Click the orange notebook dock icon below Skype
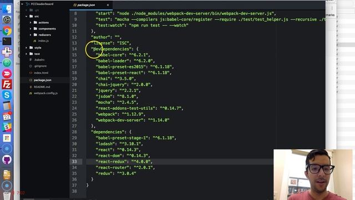Image resolution: width=355 pixels, height=200 pixels. click(x=7, y=106)
